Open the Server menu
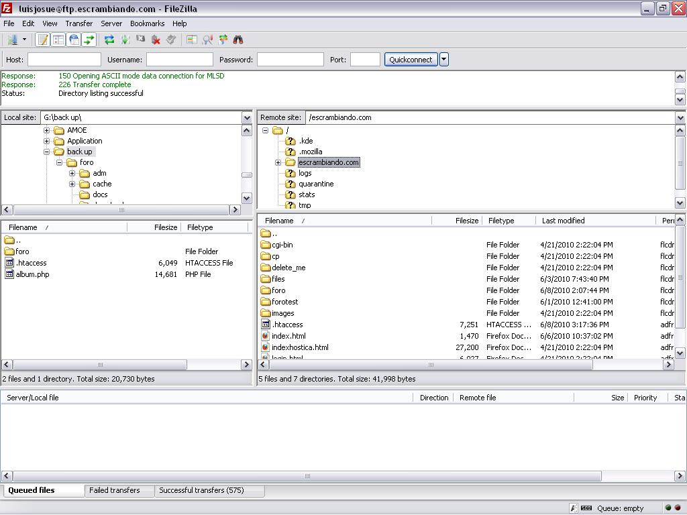Image resolution: width=687 pixels, height=515 pixels. tap(111, 23)
